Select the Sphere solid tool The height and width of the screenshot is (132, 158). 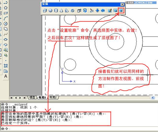50,10
